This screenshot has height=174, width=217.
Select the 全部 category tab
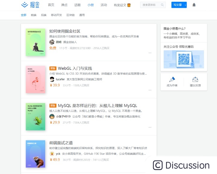click(24, 15)
